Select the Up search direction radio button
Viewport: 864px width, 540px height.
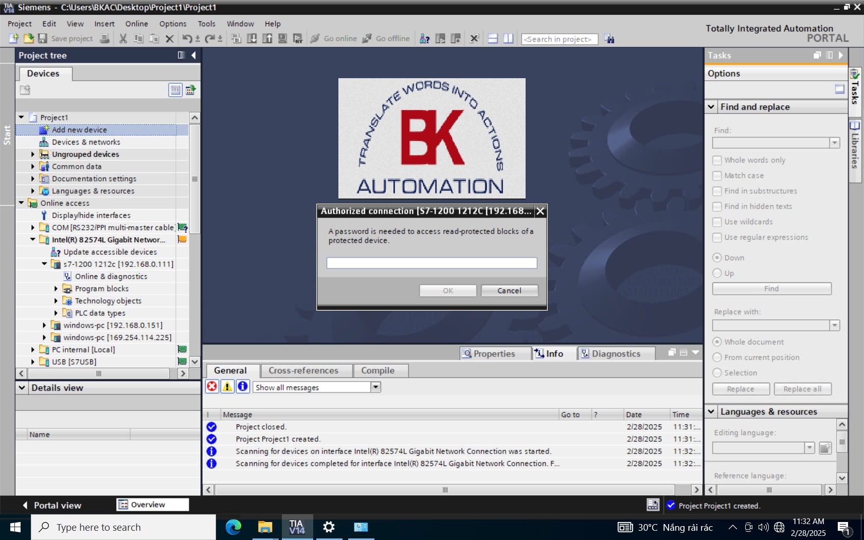point(717,273)
